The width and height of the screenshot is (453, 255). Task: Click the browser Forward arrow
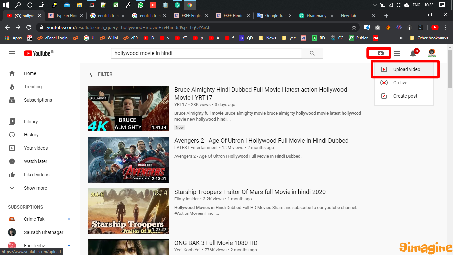[18, 27]
